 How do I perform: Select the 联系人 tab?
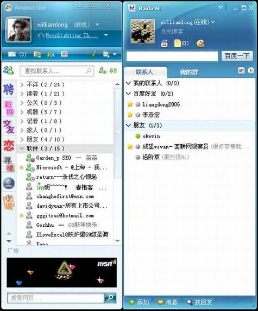[144, 72]
